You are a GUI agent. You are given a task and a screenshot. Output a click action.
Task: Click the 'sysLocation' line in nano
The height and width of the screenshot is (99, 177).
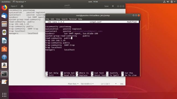tap(63, 29)
